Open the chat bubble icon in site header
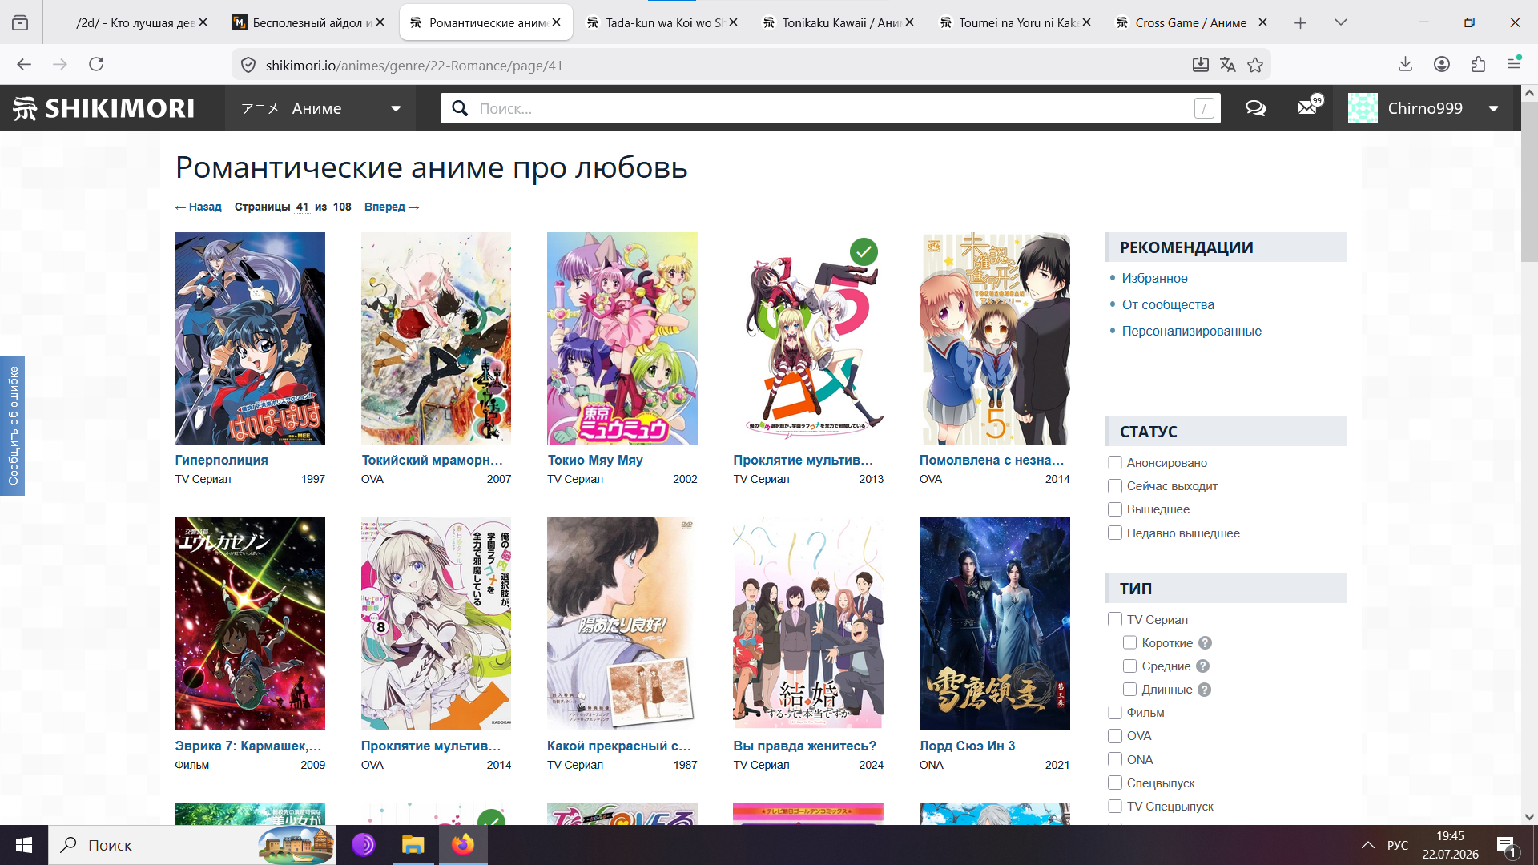 [x=1255, y=108]
